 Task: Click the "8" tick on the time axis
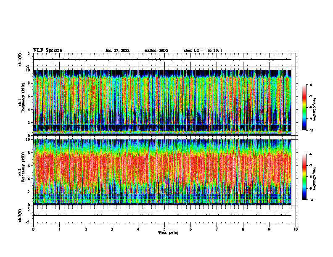pos(243,229)
